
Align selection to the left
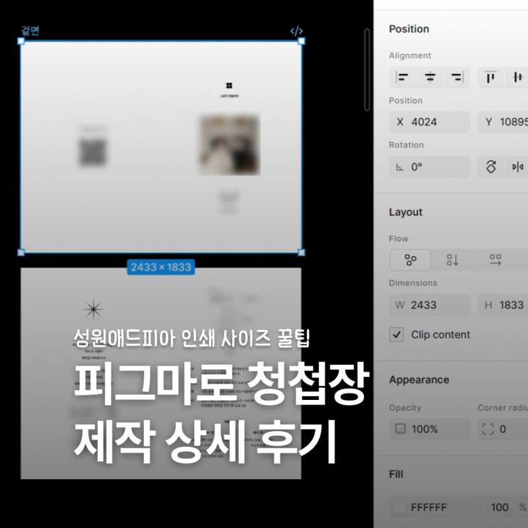pyautogui.click(x=403, y=77)
